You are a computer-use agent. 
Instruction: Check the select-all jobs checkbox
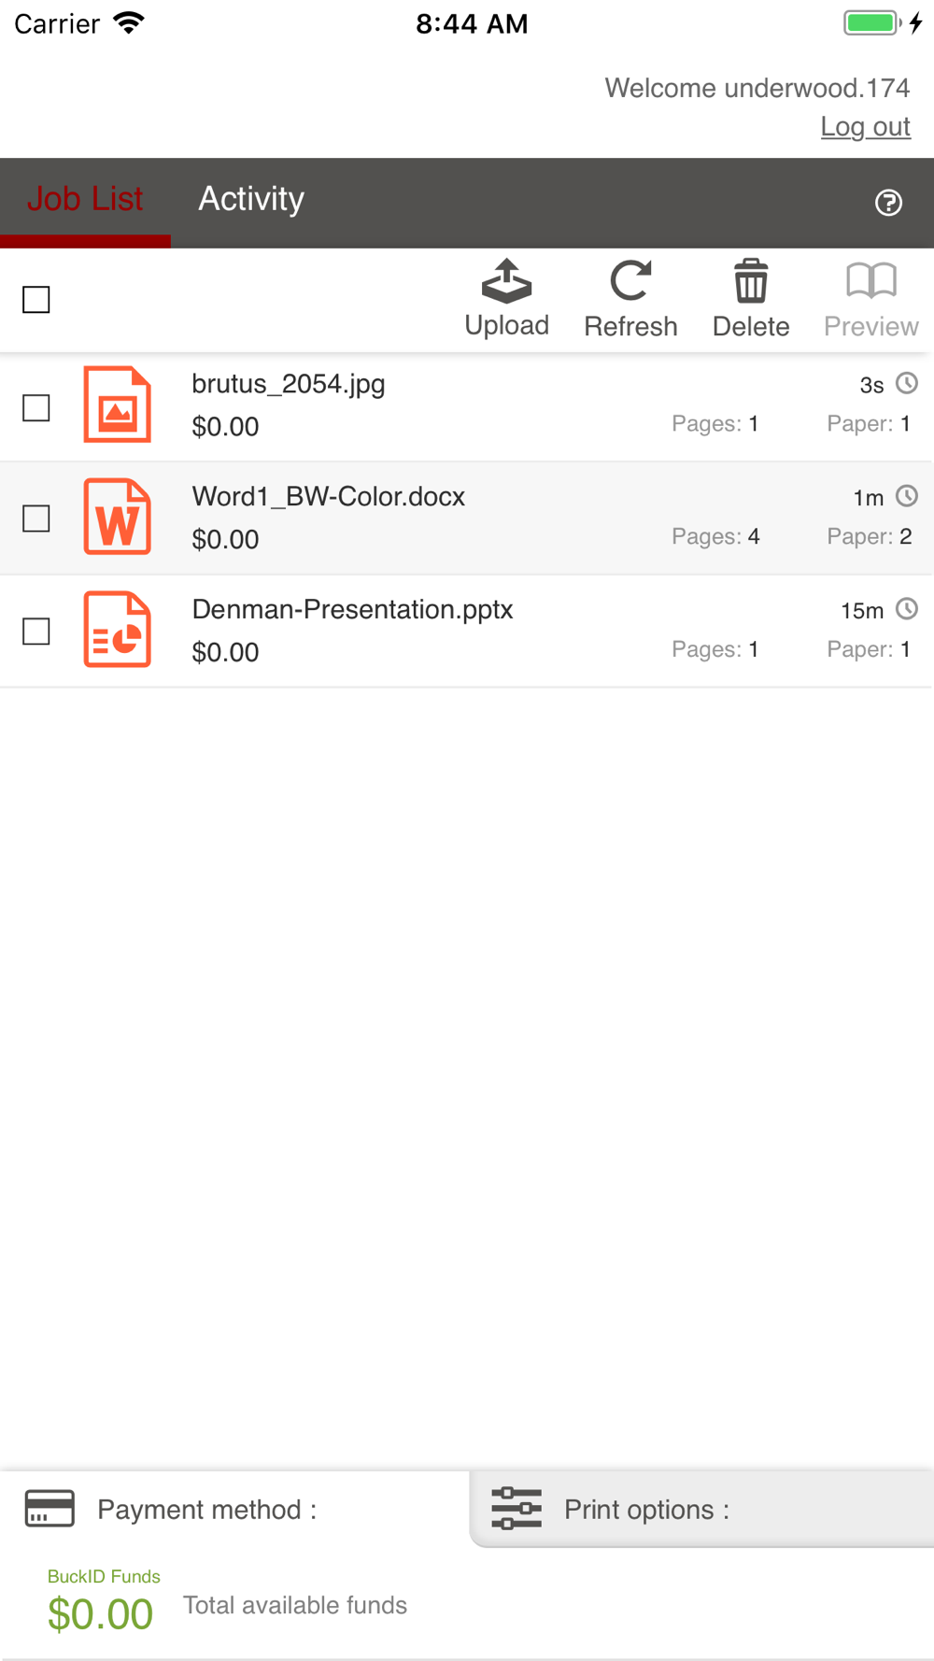(x=36, y=300)
